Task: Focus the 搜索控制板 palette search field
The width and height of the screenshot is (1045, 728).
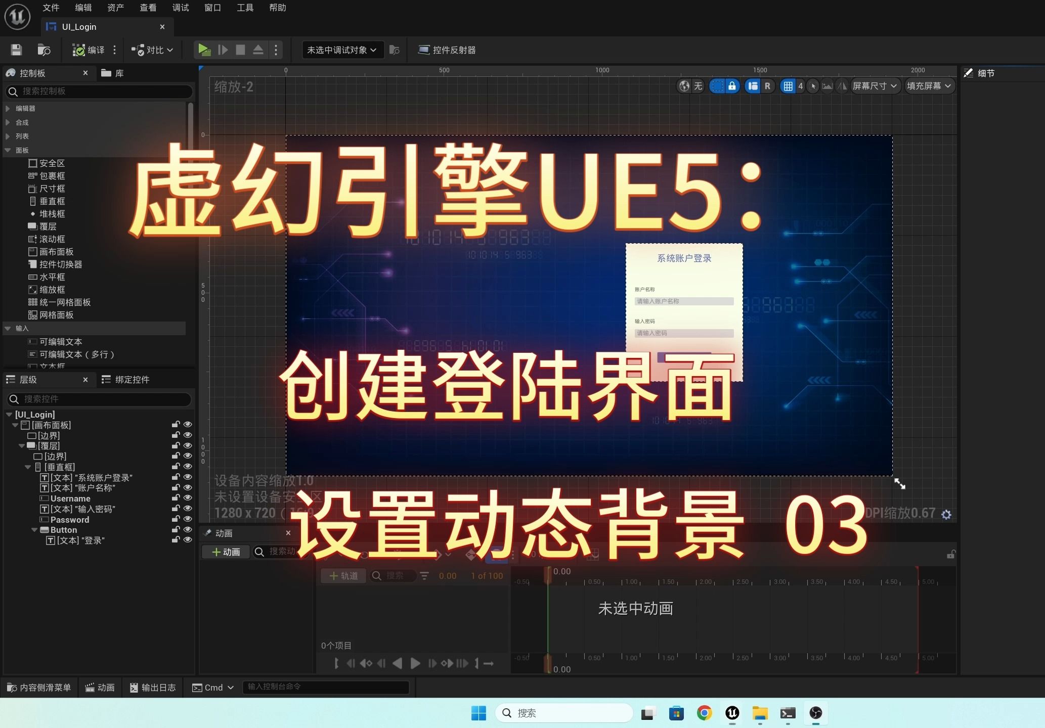Action: point(99,91)
